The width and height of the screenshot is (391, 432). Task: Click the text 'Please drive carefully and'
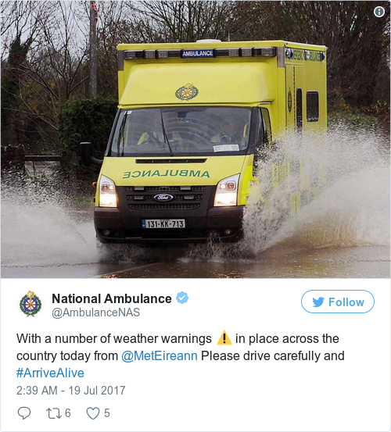tap(273, 355)
